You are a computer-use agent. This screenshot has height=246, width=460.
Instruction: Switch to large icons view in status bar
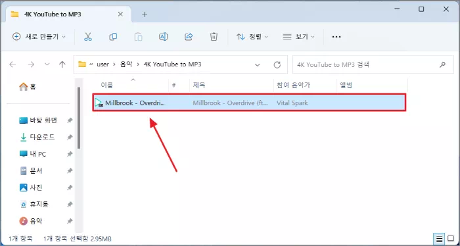point(451,238)
